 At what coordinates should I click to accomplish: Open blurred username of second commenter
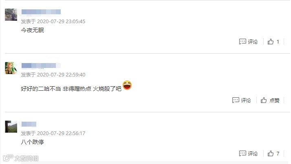[x=41, y=66]
